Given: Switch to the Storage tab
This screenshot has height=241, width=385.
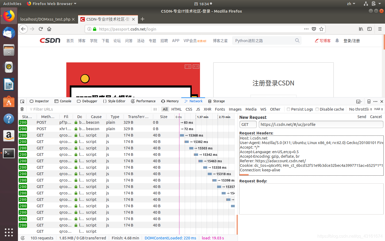Looking at the screenshot, I should click(x=216, y=101).
